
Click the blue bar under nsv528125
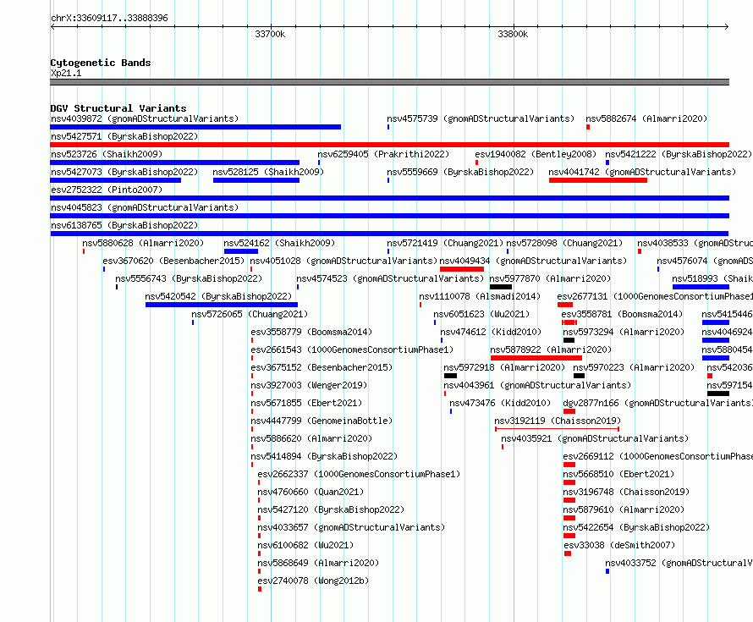[256, 180]
